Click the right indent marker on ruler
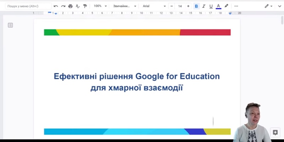Image resolution: width=284 pixels, height=142 pixels. coord(230,13)
